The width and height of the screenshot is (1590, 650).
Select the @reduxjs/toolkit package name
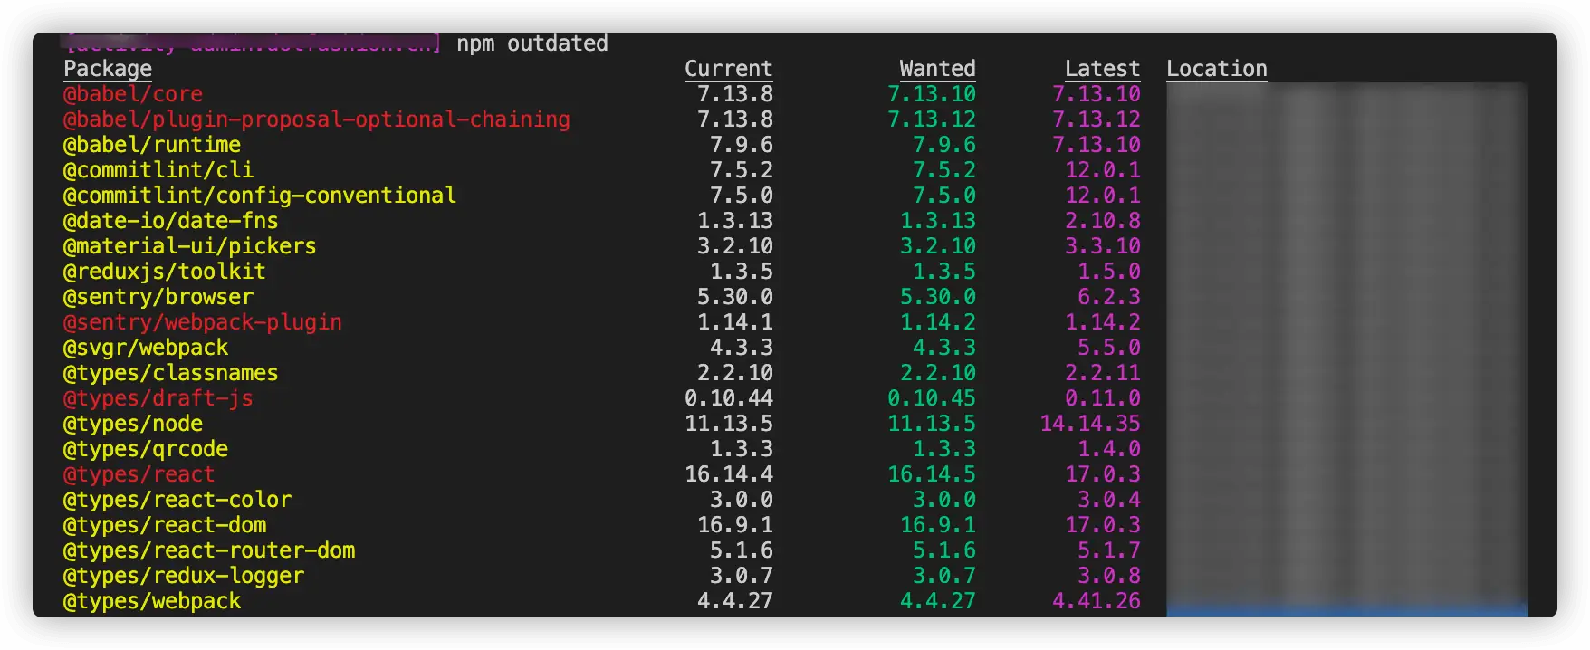click(165, 272)
